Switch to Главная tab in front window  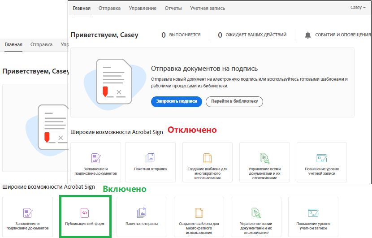[82, 8]
